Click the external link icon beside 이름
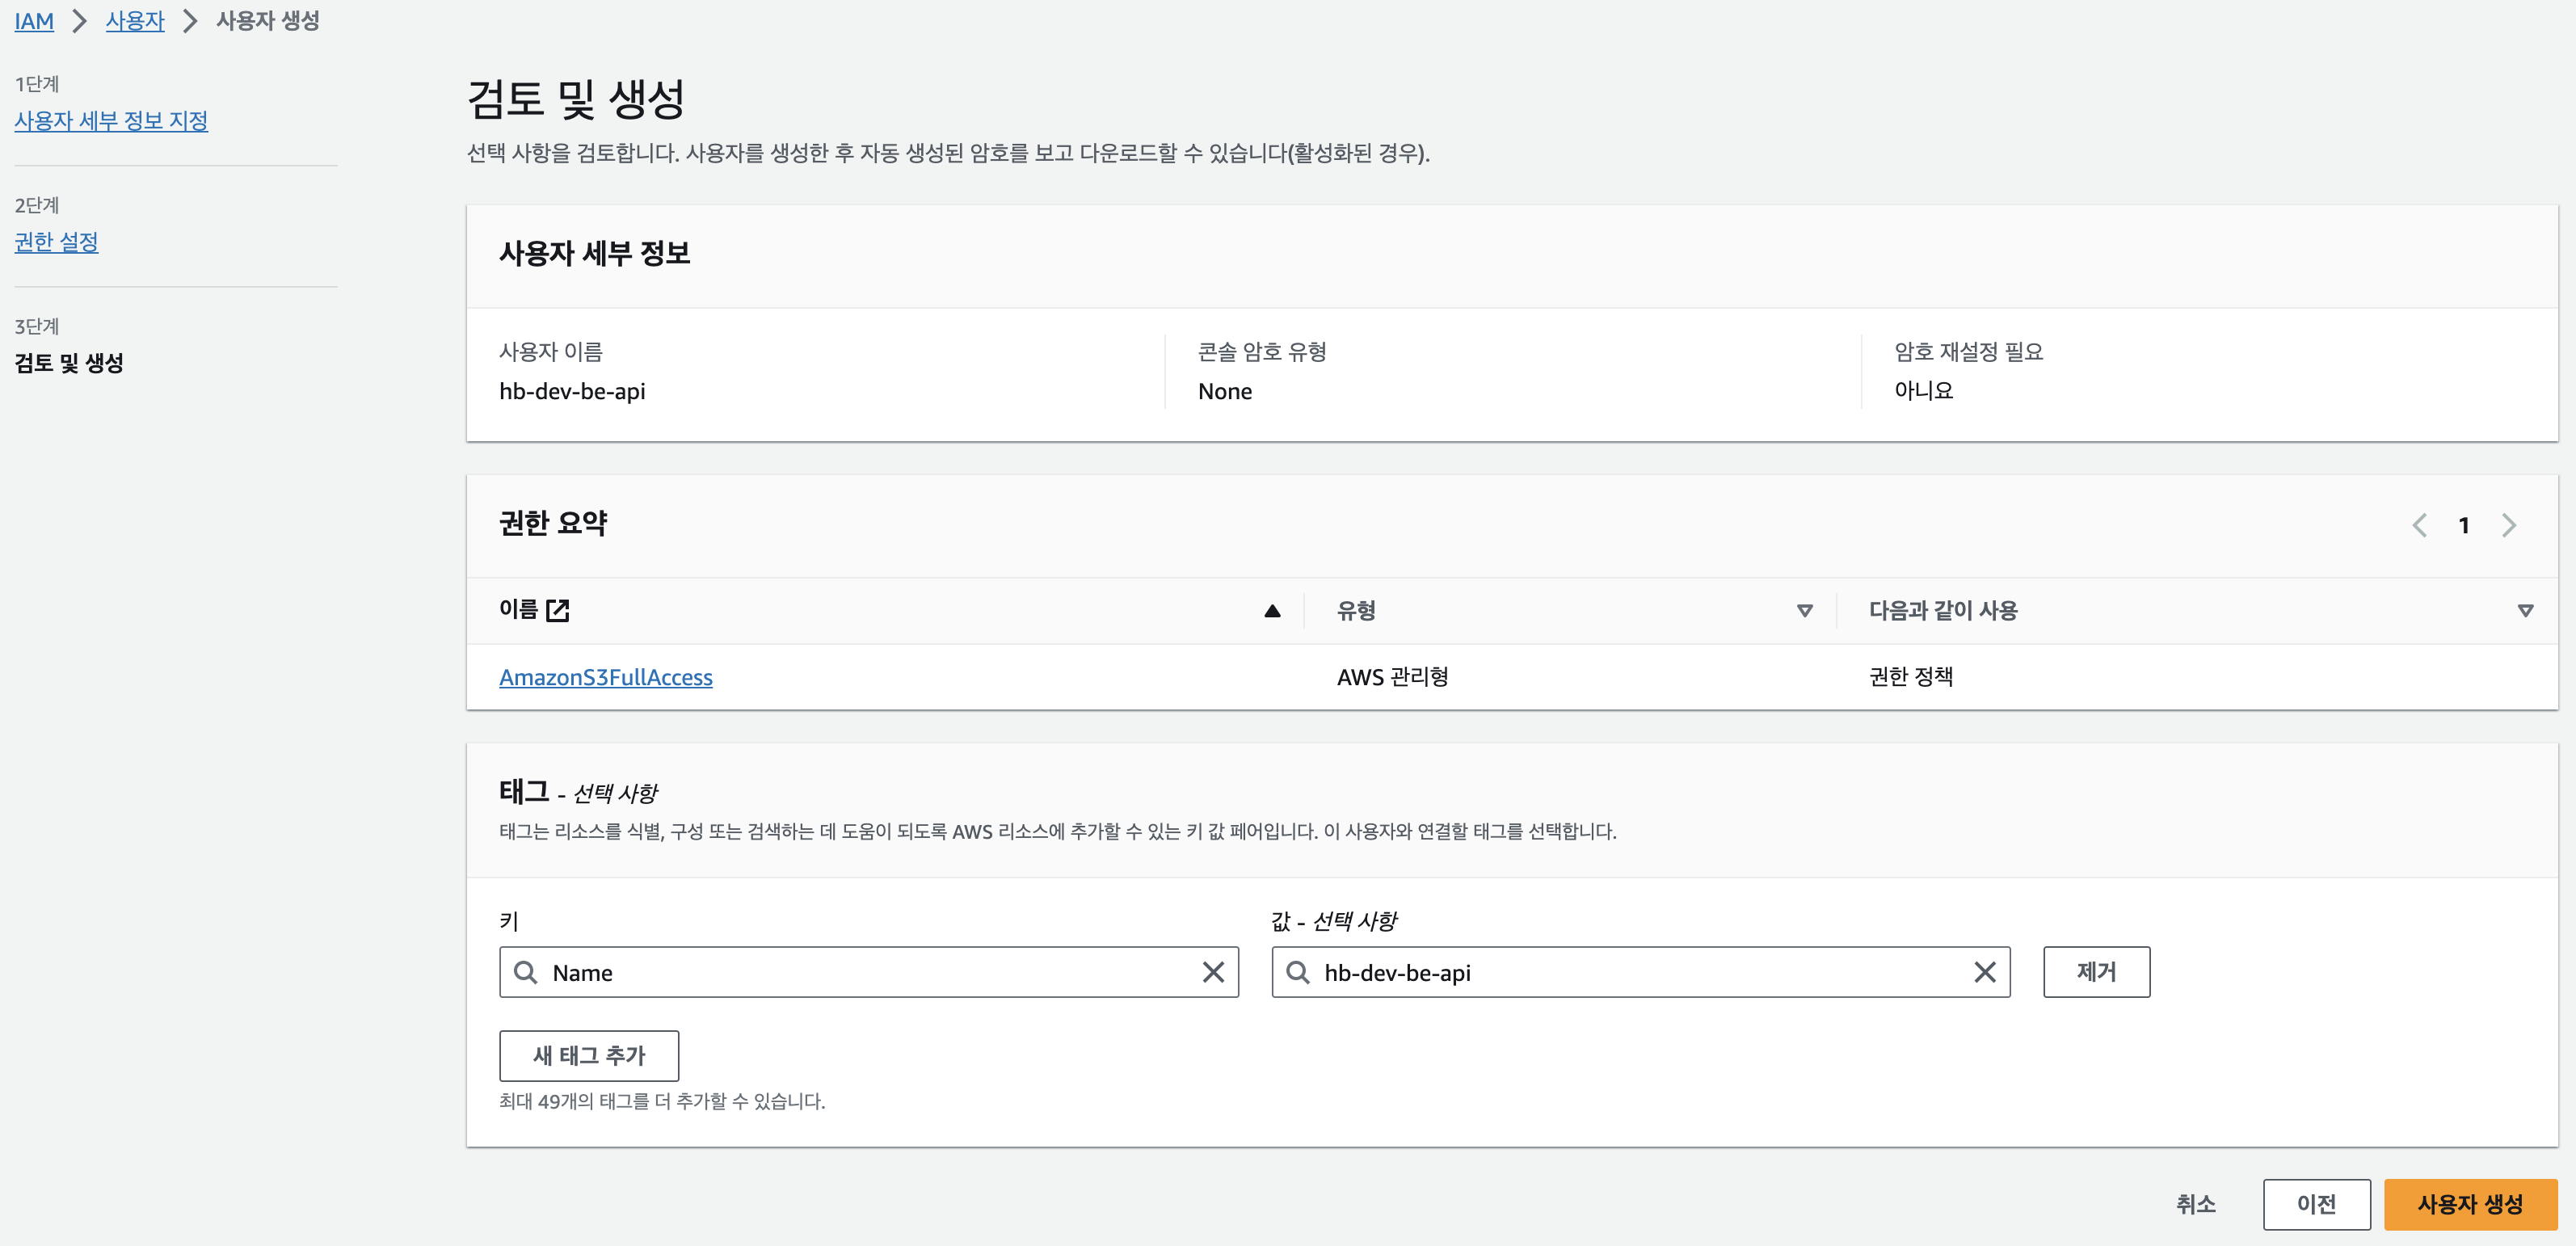The height and width of the screenshot is (1246, 2576). (x=558, y=610)
